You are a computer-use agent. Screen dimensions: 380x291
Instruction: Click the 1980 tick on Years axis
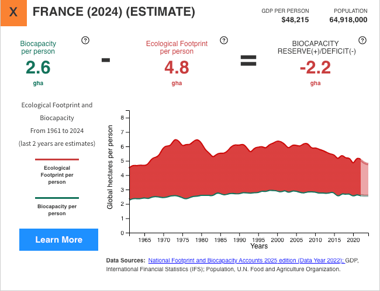(x=202, y=240)
